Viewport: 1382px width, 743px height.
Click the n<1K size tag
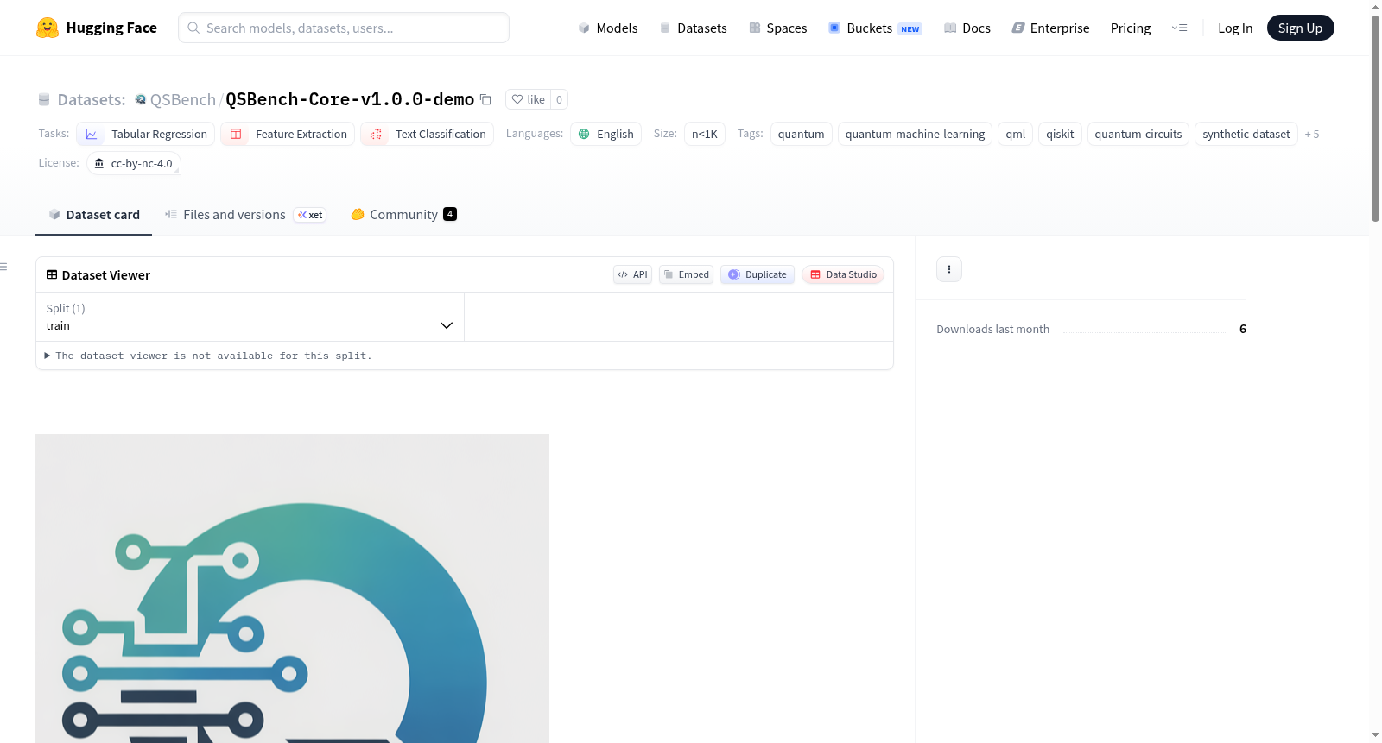pos(705,134)
